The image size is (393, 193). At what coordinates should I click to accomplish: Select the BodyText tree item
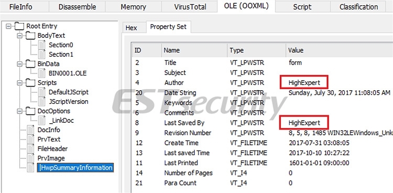(51, 36)
